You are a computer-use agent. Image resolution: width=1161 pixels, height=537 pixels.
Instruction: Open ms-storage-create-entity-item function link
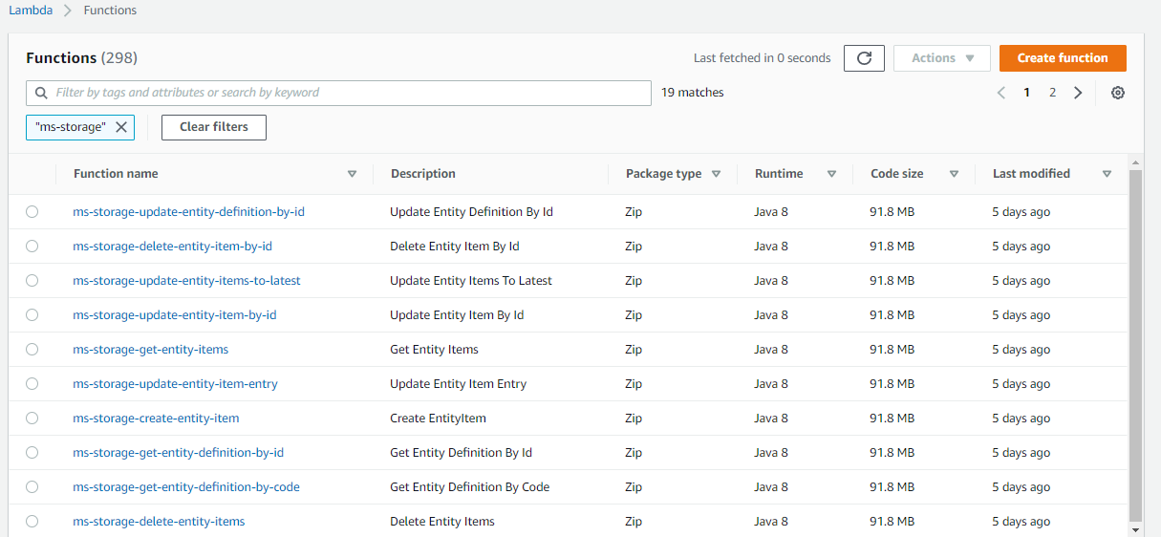(x=156, y=419)
